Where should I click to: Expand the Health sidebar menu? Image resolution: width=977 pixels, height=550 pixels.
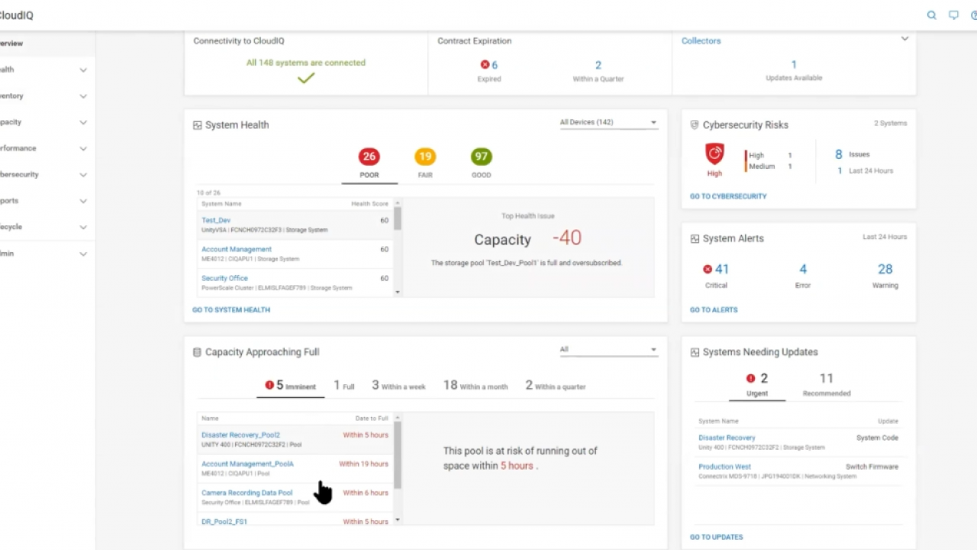(83, 70)
